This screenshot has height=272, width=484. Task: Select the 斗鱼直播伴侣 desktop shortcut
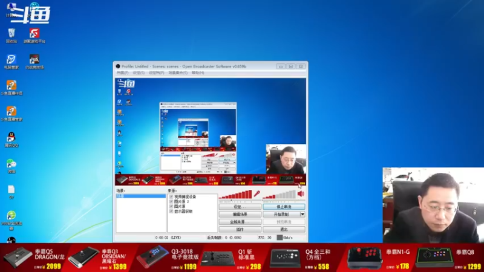pyautogui.click(x=11, y=88)
